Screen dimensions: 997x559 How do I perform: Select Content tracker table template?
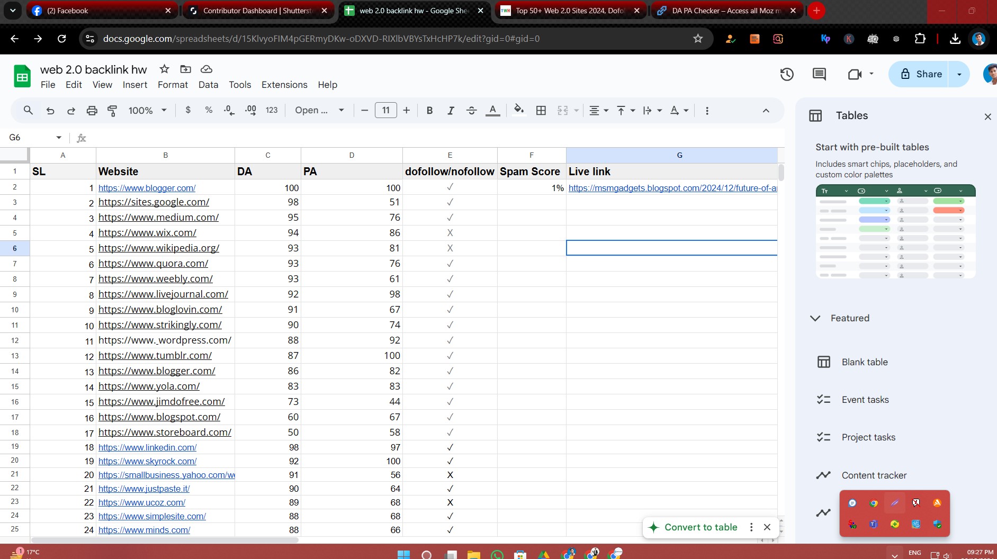coord(874,475)
